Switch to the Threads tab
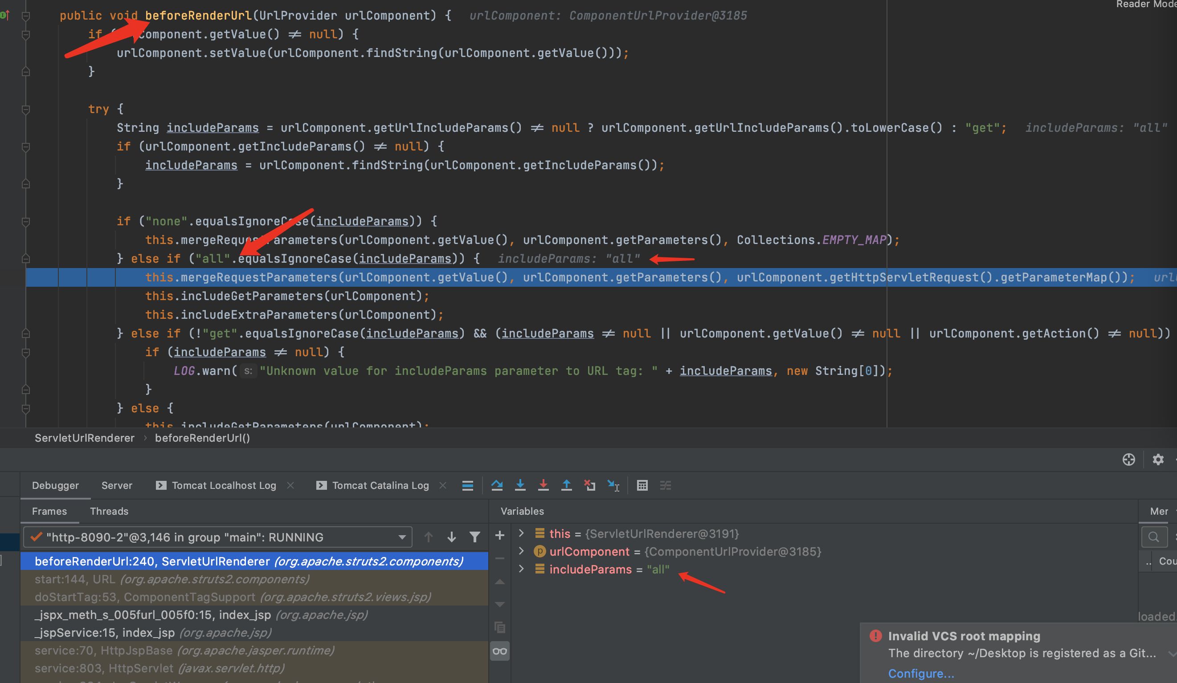 109,511
